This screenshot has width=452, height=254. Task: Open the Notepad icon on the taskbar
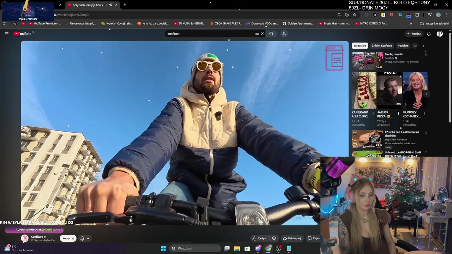click(x=289, y=248)
